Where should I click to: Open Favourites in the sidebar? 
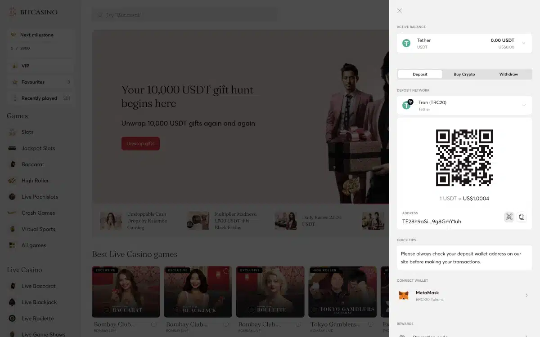40,82
